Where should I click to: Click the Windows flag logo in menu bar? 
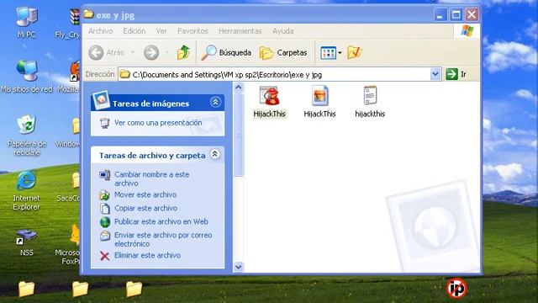tap(467, 31)
